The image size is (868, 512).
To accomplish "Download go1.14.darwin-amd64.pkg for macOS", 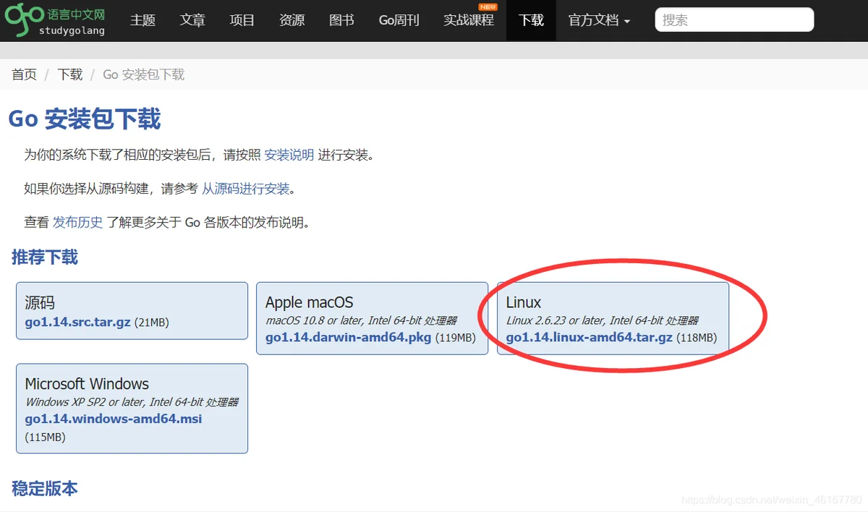I will point(348,338).
